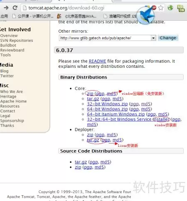Open the Deployer zip md5 link

coord(111,135)
